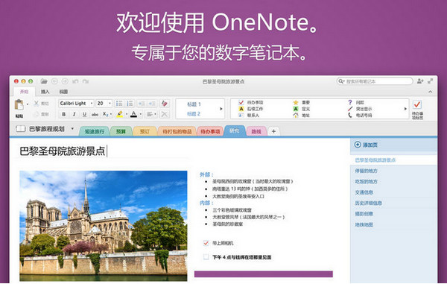The image size is (447, 284).
Task: Insert a numbered list
Action: click(130, 103)
